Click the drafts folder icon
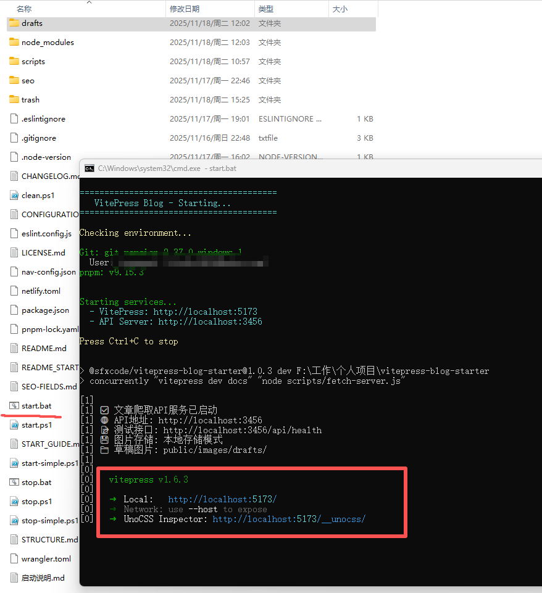This screenshot has height=593, width=542. pyautogui.click(x=14, y=23)
